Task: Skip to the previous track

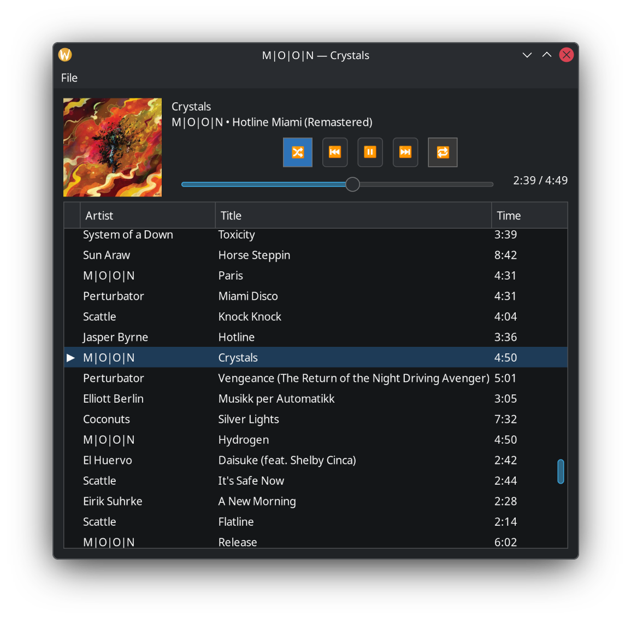Action: pyautogui.click(x=335, y=152)
